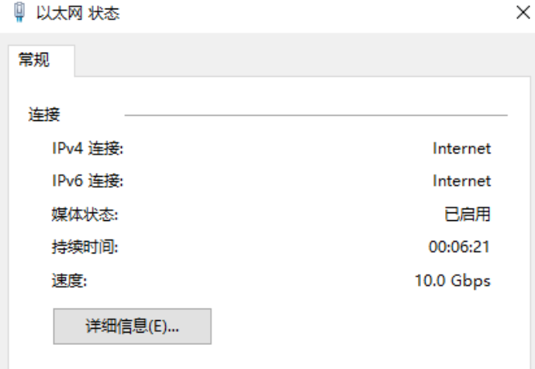
Task: Click the Internet value for IPv4 连接
Action: click(461, 148)
